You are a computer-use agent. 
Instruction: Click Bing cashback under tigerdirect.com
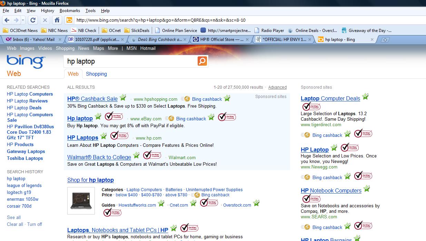pyautogui.click(x=327, y=135)
